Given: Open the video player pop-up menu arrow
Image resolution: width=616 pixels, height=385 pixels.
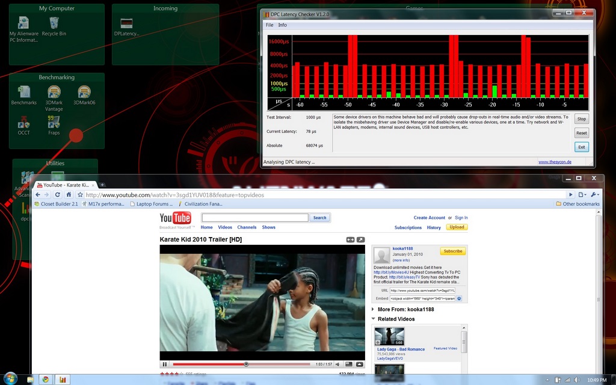Looking at the screenshot, I should pyautogui.click(x=360, y=364).
